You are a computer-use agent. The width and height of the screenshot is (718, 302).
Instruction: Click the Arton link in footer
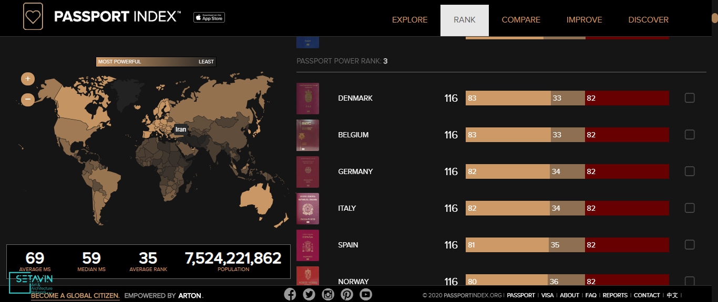tap(190, 296)
